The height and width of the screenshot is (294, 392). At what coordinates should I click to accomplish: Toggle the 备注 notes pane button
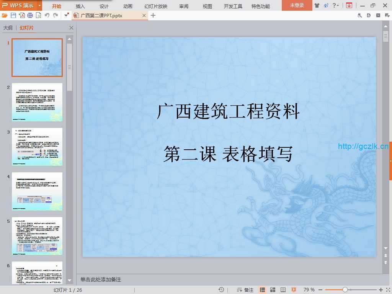245,290
